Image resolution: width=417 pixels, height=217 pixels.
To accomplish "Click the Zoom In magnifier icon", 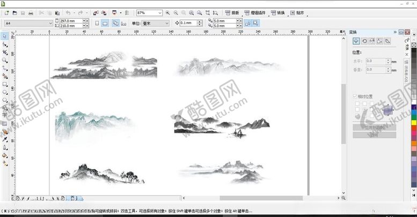I will pyautogui.click(x=168, y=12).
